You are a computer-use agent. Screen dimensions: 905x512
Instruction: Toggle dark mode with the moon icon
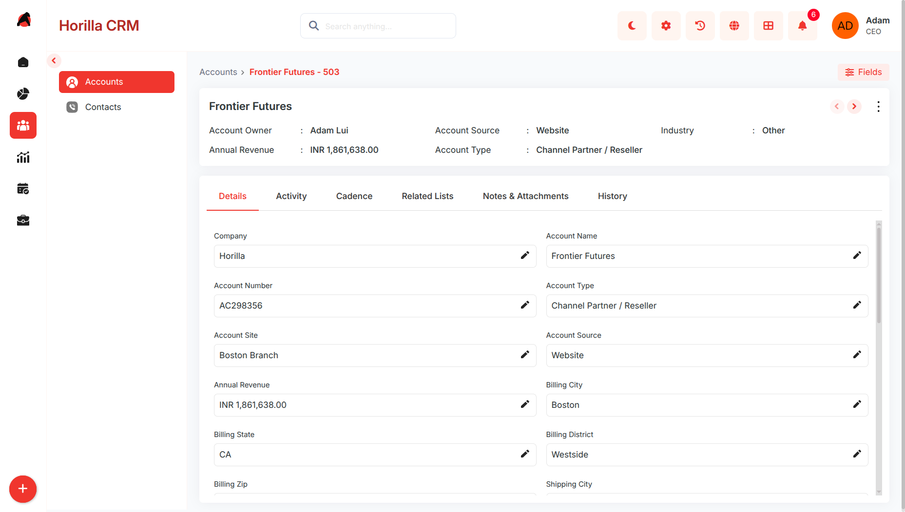632,26
